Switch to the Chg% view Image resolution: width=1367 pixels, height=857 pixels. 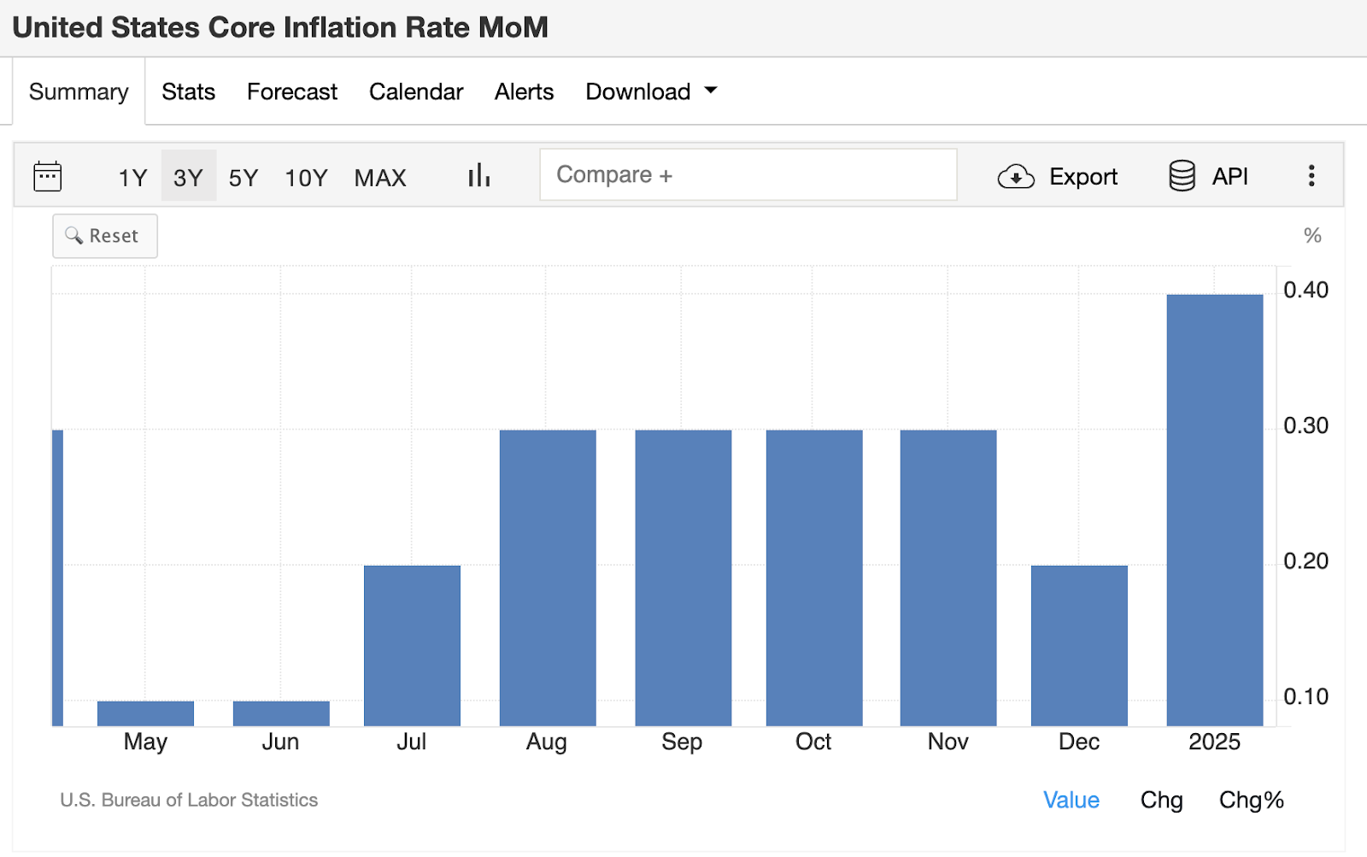(1252, 800)
